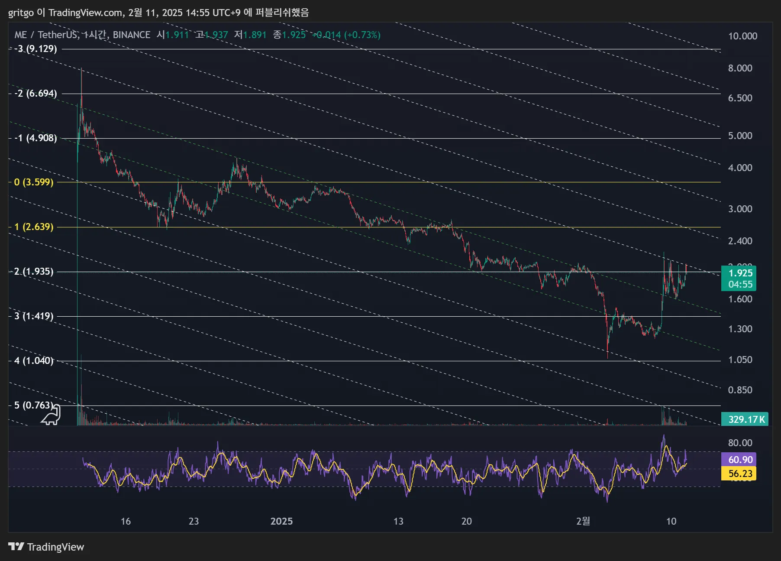
Task: Click the 1.300 price axis tick
Action: 740,329
